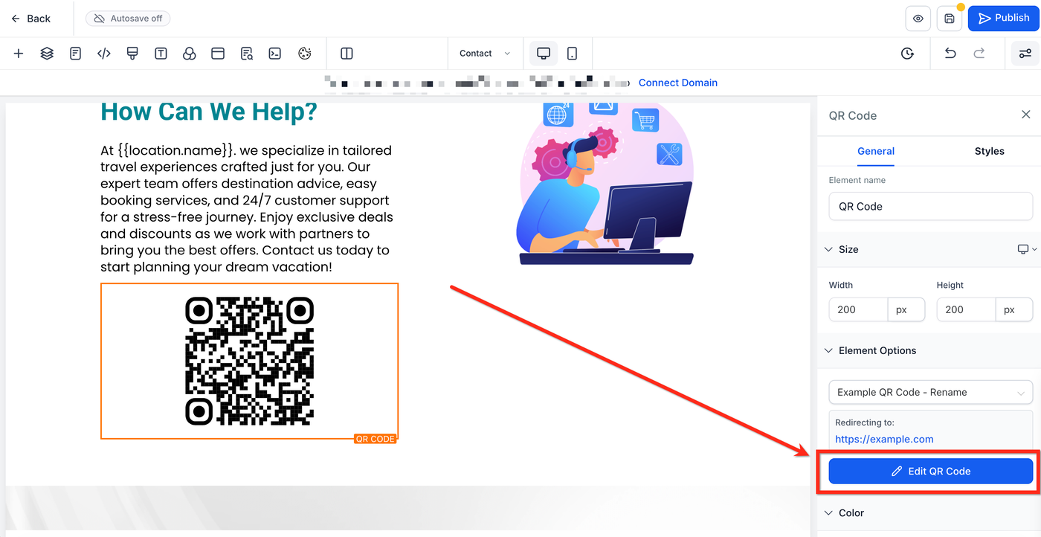Open the layers panel icon

(47, 54)
